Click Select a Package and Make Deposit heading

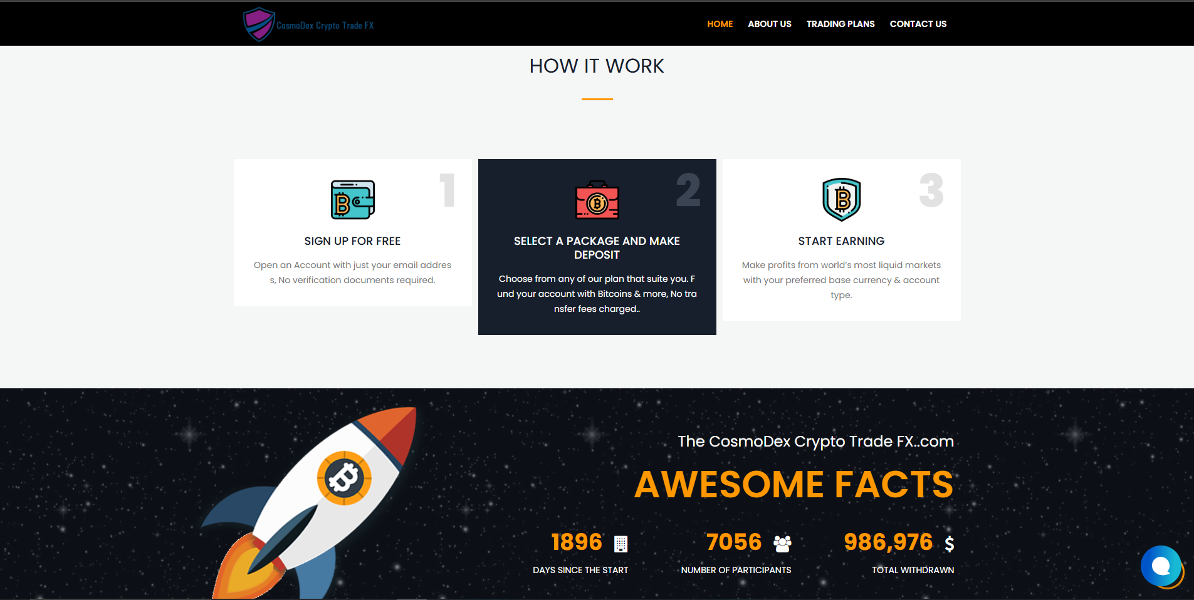597,248
